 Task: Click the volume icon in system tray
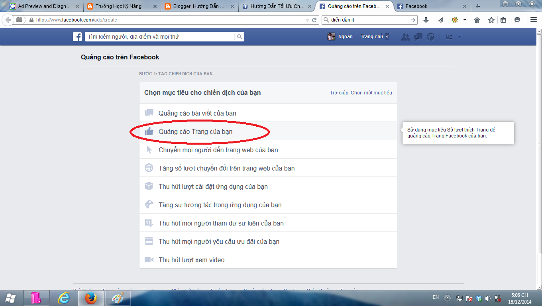click(x=488, y=298)
